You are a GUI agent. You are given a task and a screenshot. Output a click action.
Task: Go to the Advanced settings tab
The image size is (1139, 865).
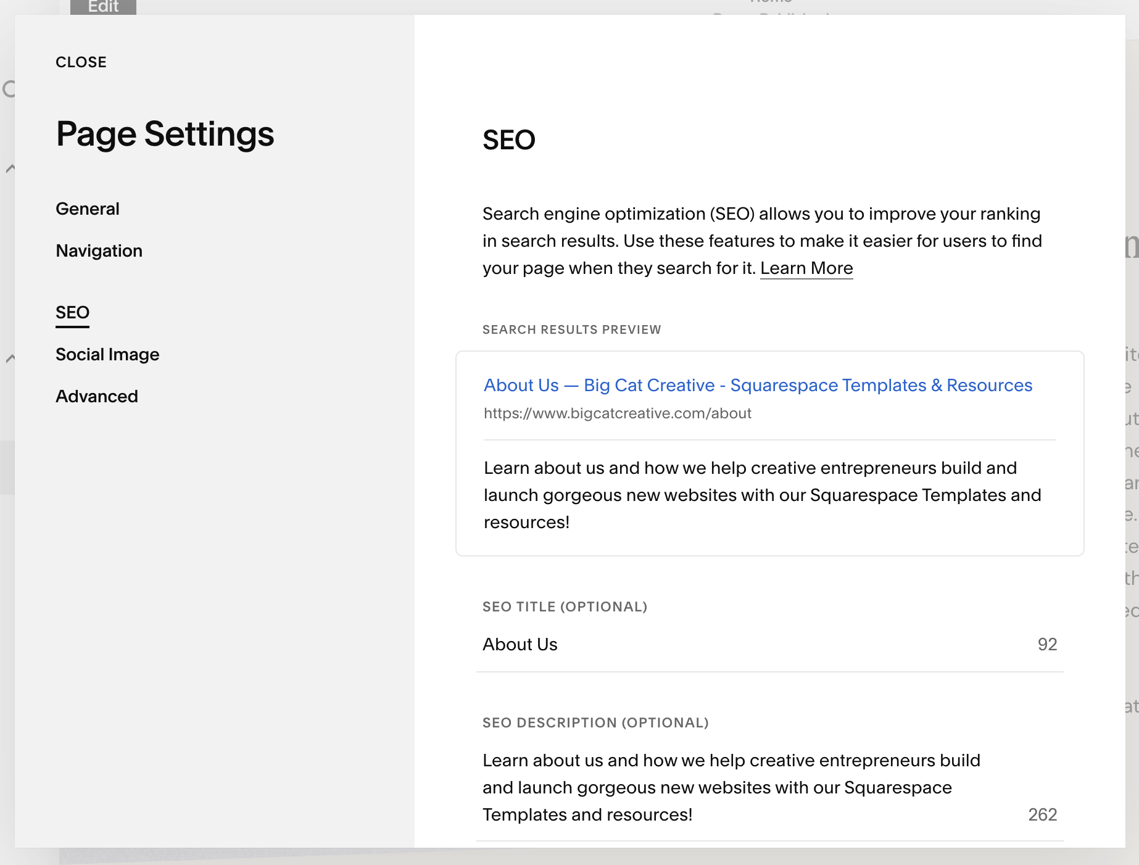[x=97, y=397]
